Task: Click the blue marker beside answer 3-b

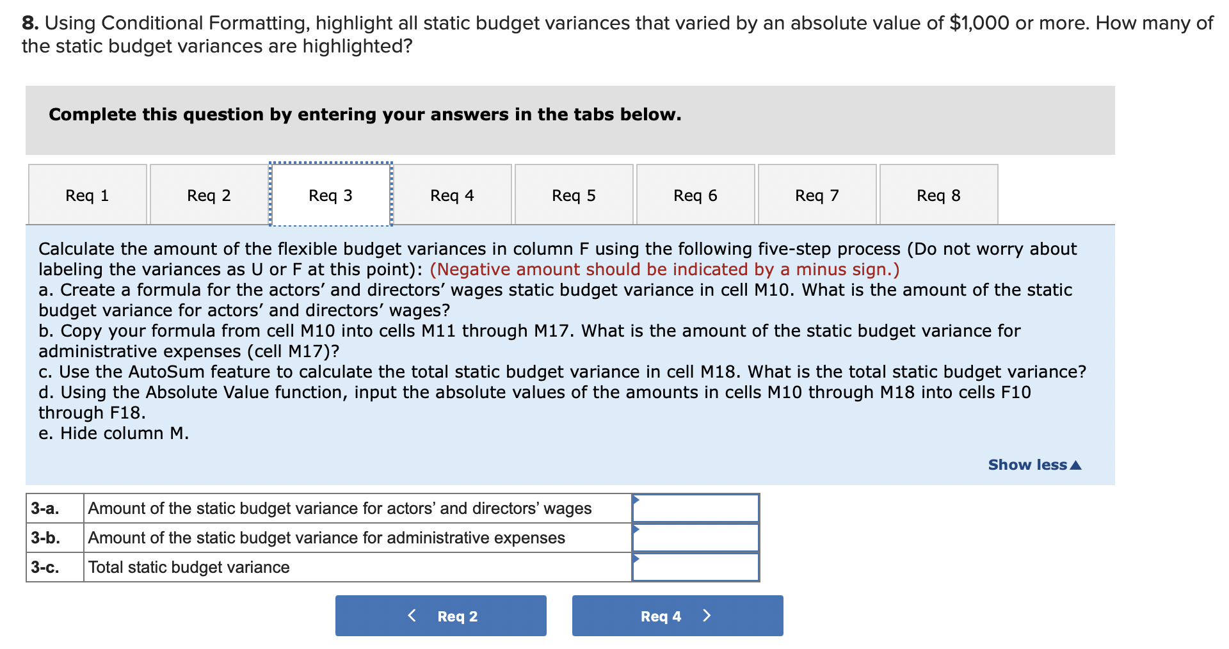Action: (x=636, y=529)
